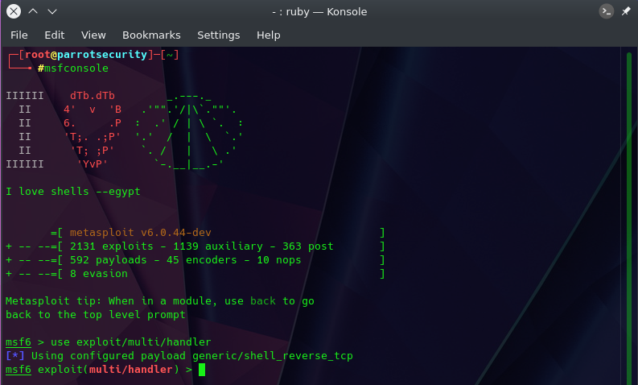Image resolution: width=638 pixels, height=385 pixels.
Task: Click '10 nops' text
Action: 279,260
